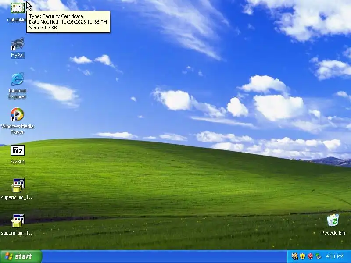351x263 pixels.
Task: Select the Recycle Bin icon
Action: (x=333, y=220)
